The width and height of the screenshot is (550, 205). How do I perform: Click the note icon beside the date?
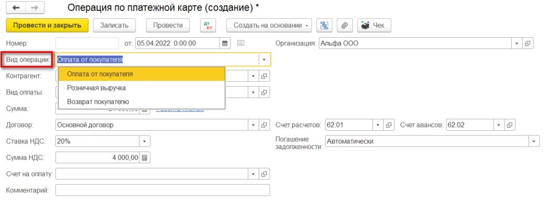click(x=240, y=43)
